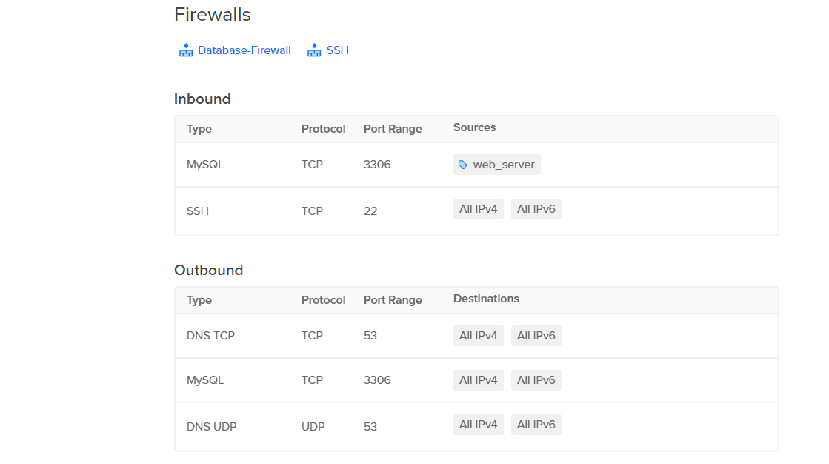Open the Database-Firewall link
The image size is (829, 464).
click(x=244, y=50)
